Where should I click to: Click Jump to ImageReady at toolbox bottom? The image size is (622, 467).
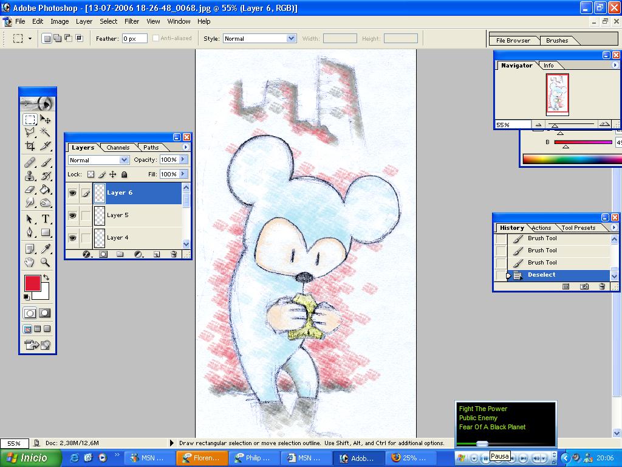[x=37, y=345]
